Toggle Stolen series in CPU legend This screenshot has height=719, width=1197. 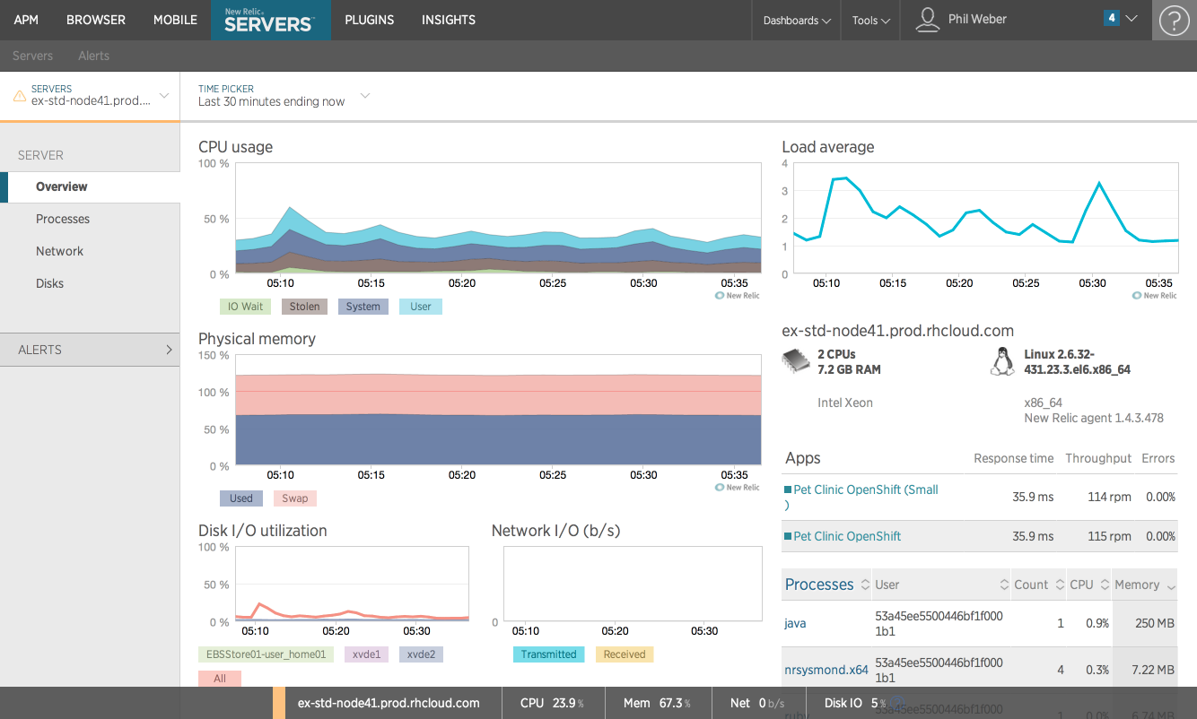tap(304, 307)
